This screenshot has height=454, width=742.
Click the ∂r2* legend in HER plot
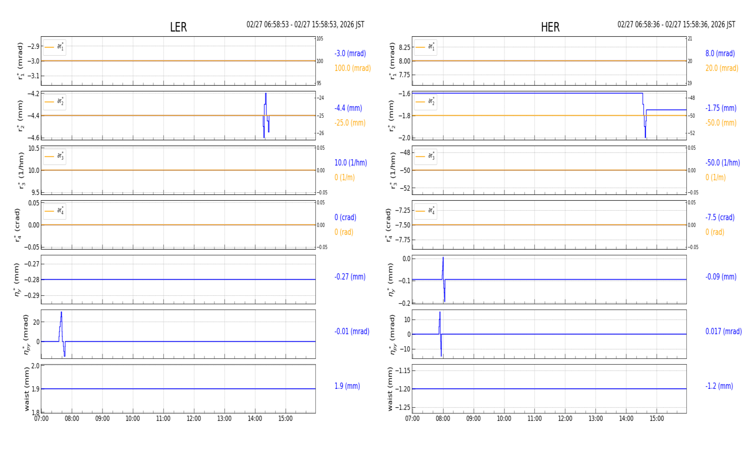[425, 102]
